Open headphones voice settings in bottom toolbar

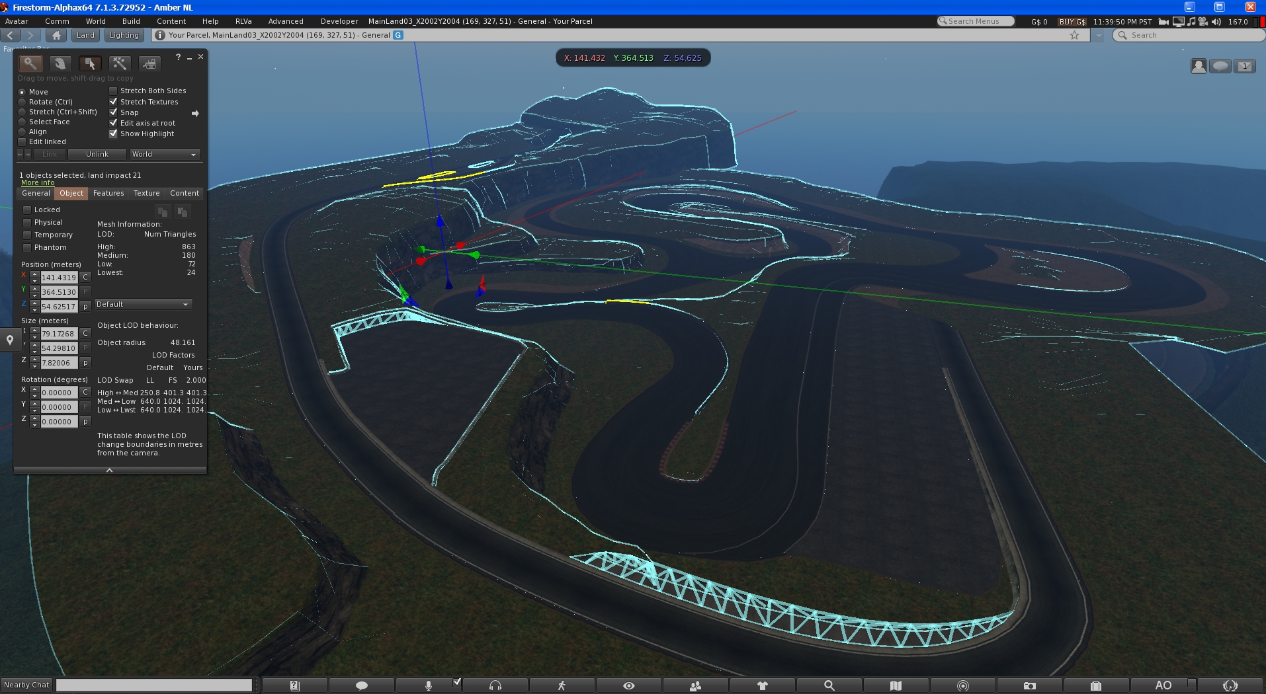[x=495, y=685]
